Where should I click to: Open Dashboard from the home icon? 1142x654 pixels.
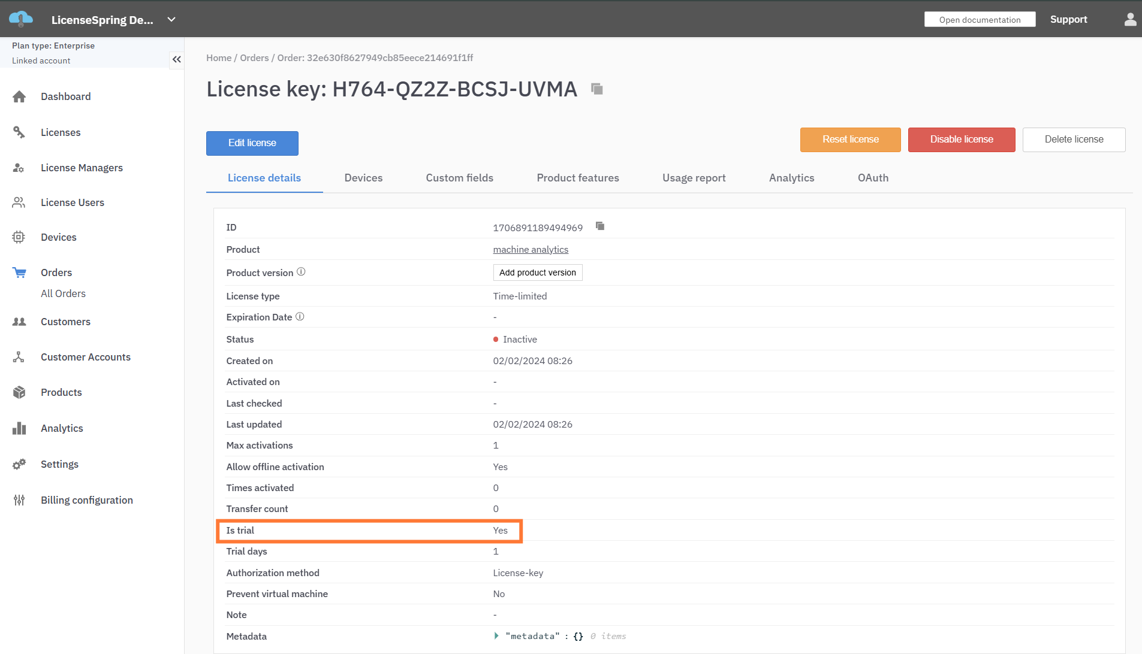tap(19, 97)
